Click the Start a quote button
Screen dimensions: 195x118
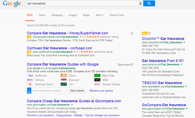(x=77, y=90)
